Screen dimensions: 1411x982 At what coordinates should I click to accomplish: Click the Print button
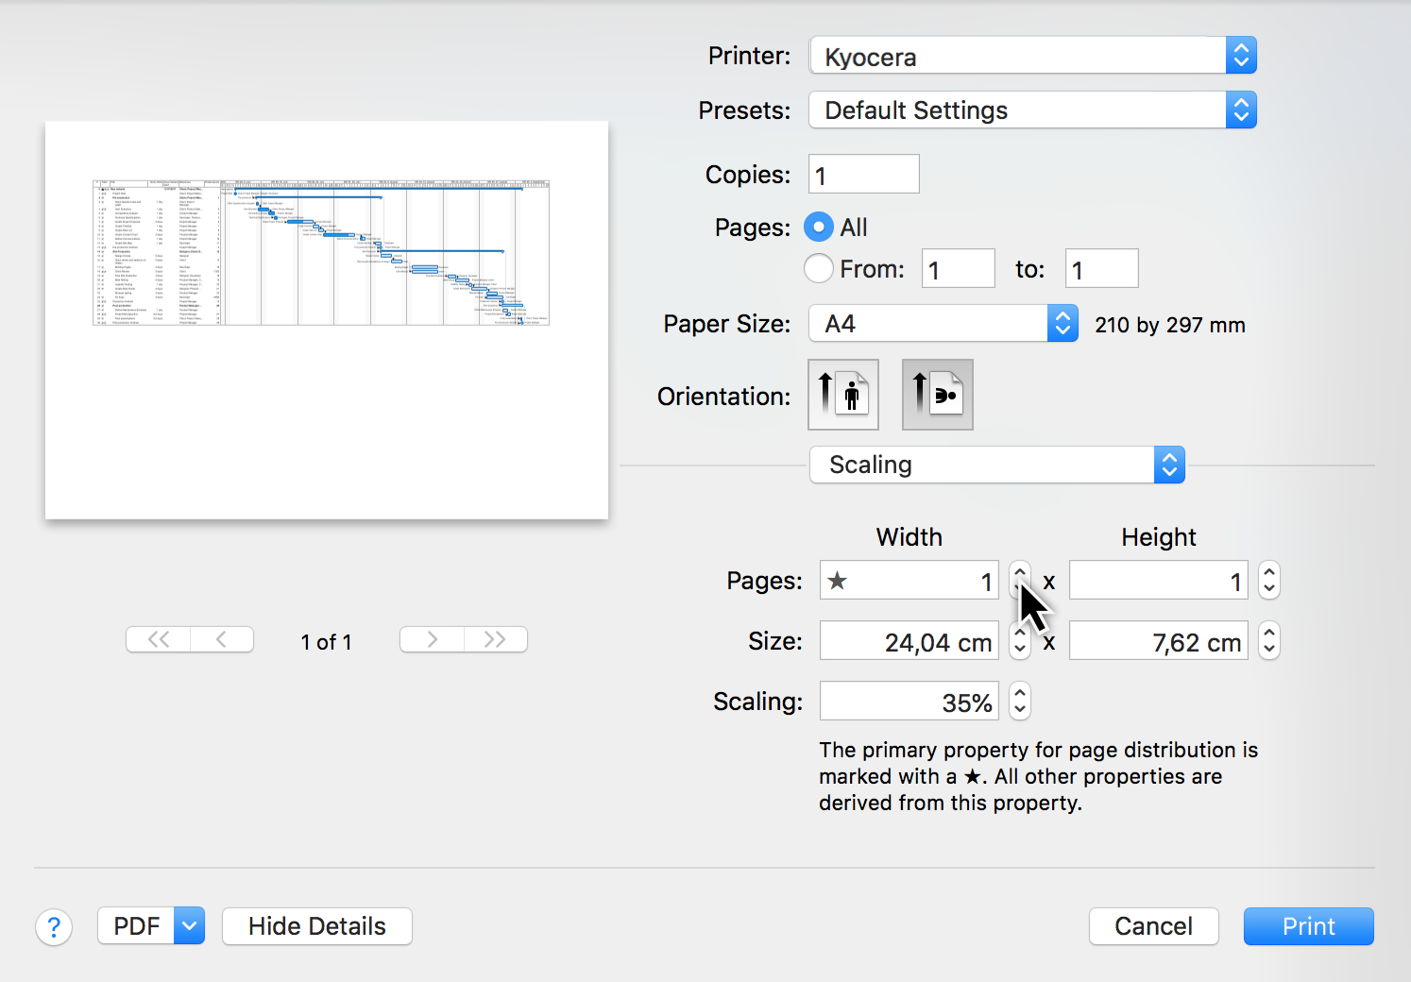[x=1308, y=926]
